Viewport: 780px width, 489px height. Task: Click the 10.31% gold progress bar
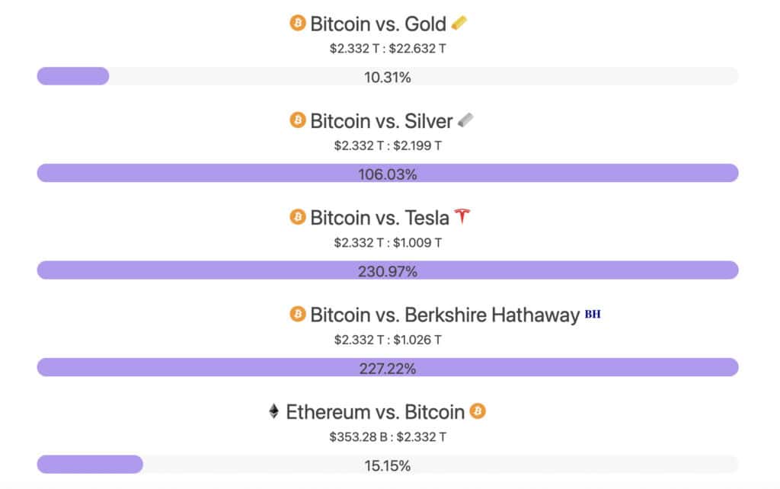pyautogui.click(x=388, y=76)
